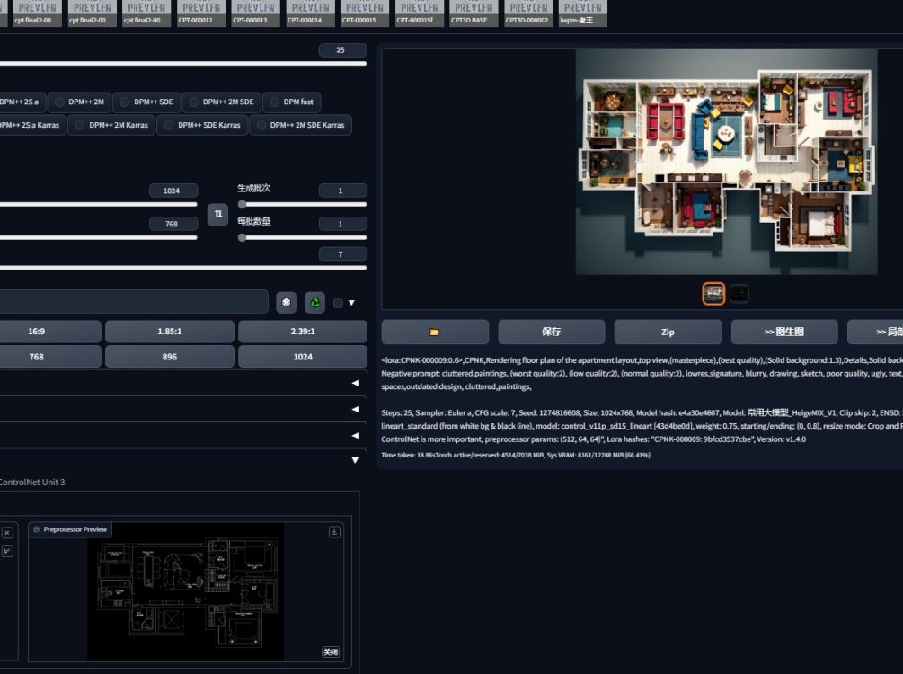Choose the 1.85:1 aspect ratio
Screen dimensions: 903x674
tap(169, 332)
